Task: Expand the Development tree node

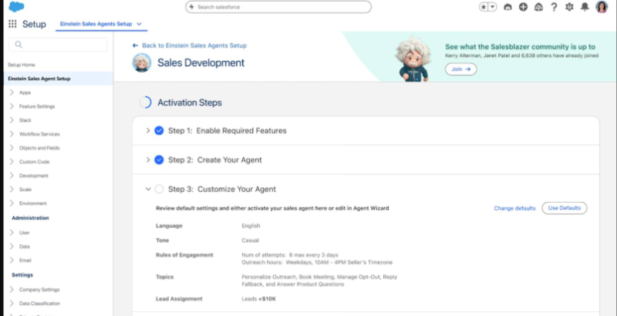Action: click(x=12, y=176)
